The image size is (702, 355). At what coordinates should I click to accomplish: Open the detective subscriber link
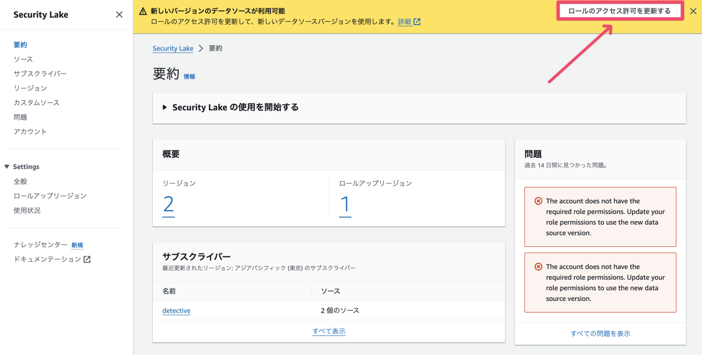coord(176,310)
